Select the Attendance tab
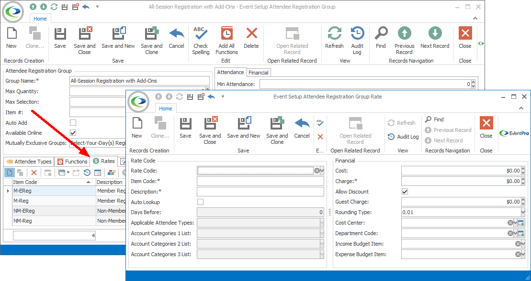531x281 pixels. pyautogui.click(x=230, y=72)
